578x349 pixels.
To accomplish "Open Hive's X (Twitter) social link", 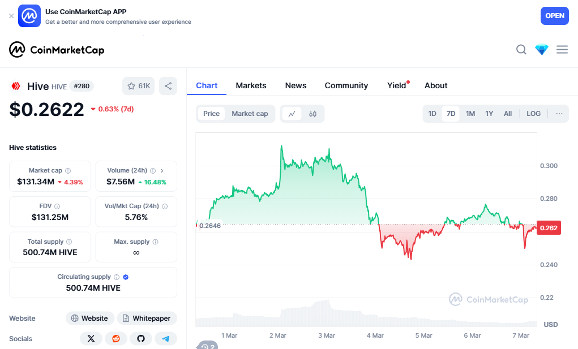I will click(x=91, y=339).
